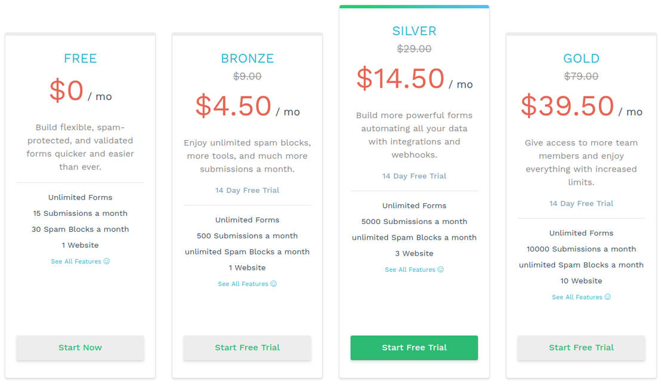View See All Features for Bronze plan
661x385 pixels.
pyautogui.click(x=243, y=284)
